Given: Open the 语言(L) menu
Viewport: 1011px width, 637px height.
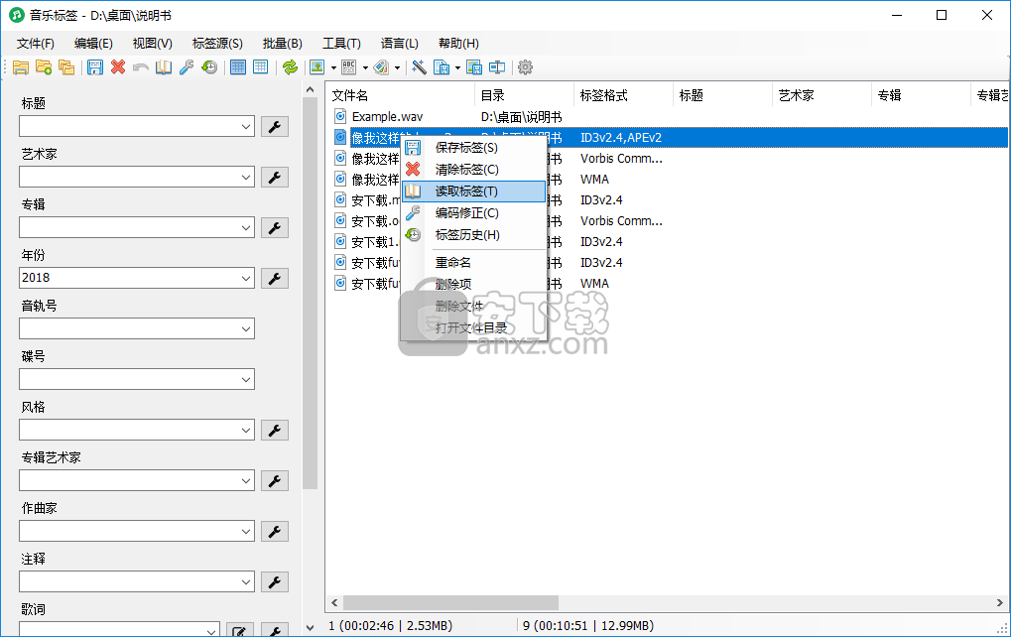Looking at the screenshot, I should (x=399, y=44).
